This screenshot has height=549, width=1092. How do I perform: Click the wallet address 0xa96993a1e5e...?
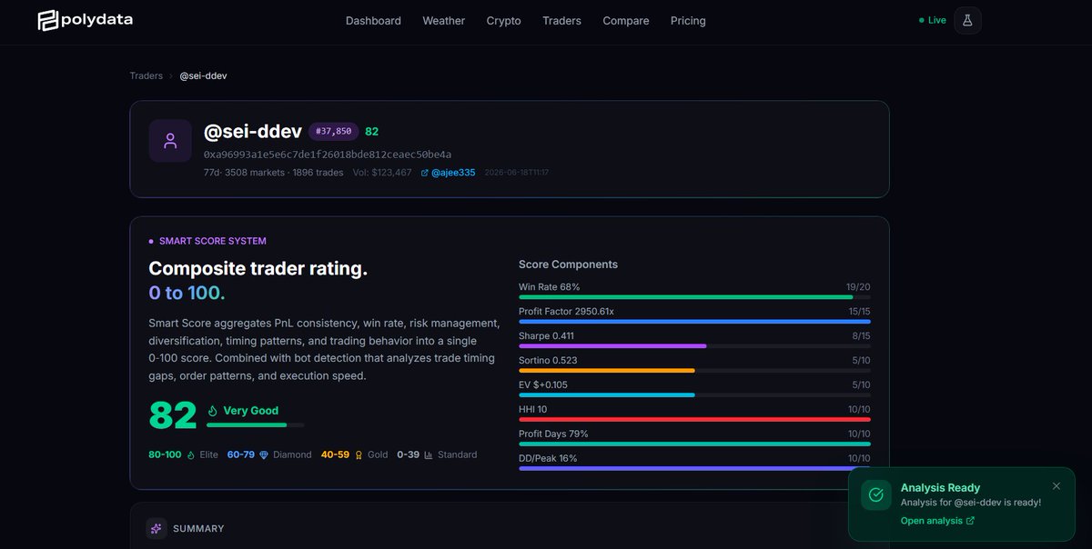(x=328, y=155)
